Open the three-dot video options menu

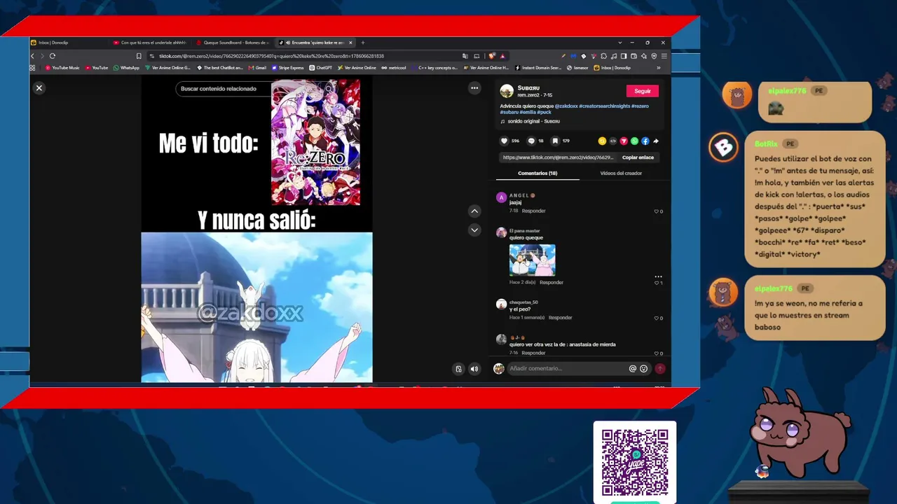pyautogui.click(x=474, y=88)
